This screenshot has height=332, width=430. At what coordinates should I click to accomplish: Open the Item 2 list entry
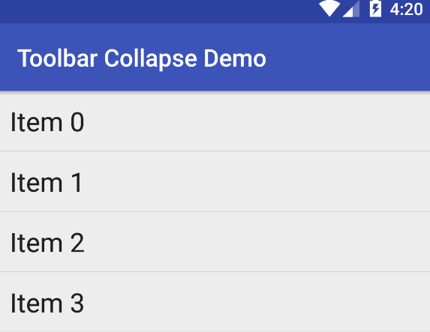(x=215, y=242)
